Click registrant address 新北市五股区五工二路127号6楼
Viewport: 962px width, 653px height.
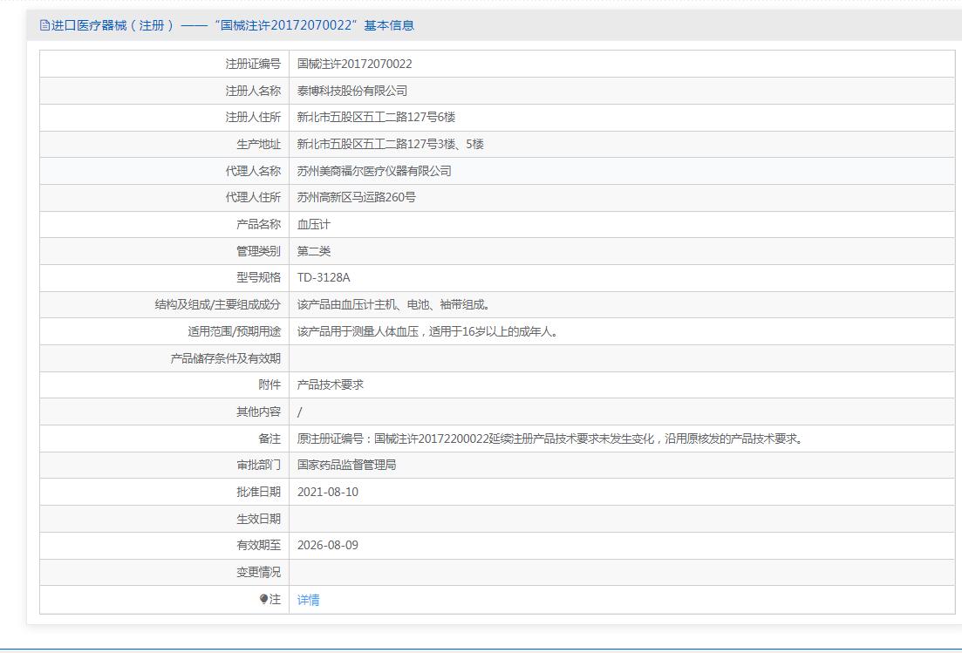376,117
